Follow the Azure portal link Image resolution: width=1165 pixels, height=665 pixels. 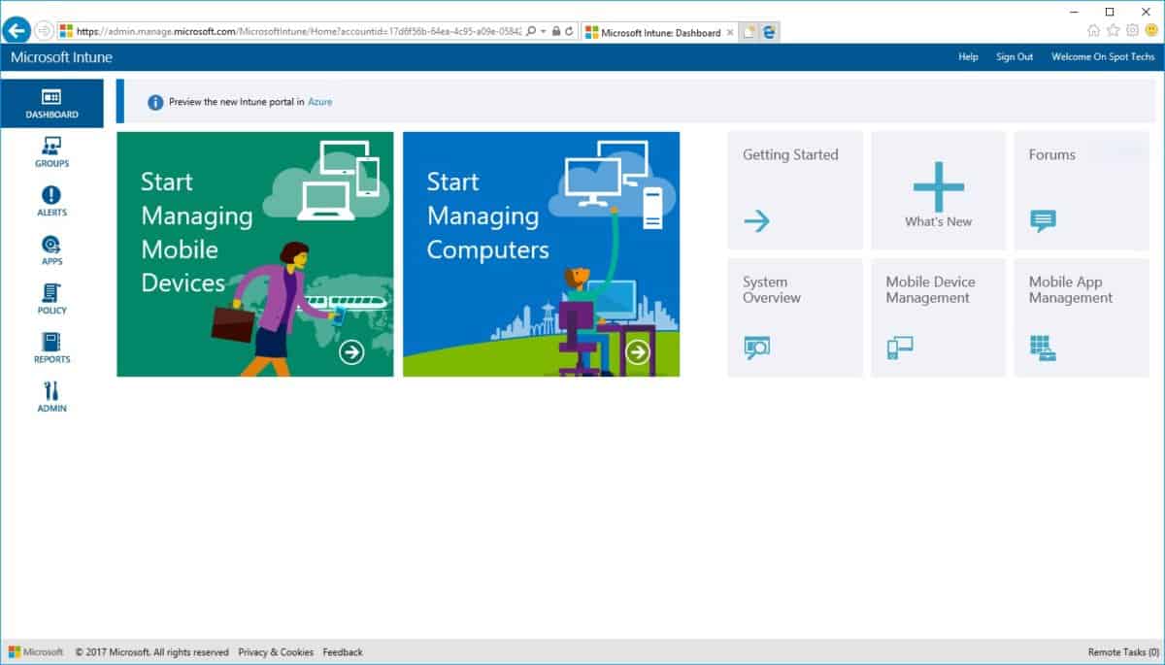coord(320,102)
